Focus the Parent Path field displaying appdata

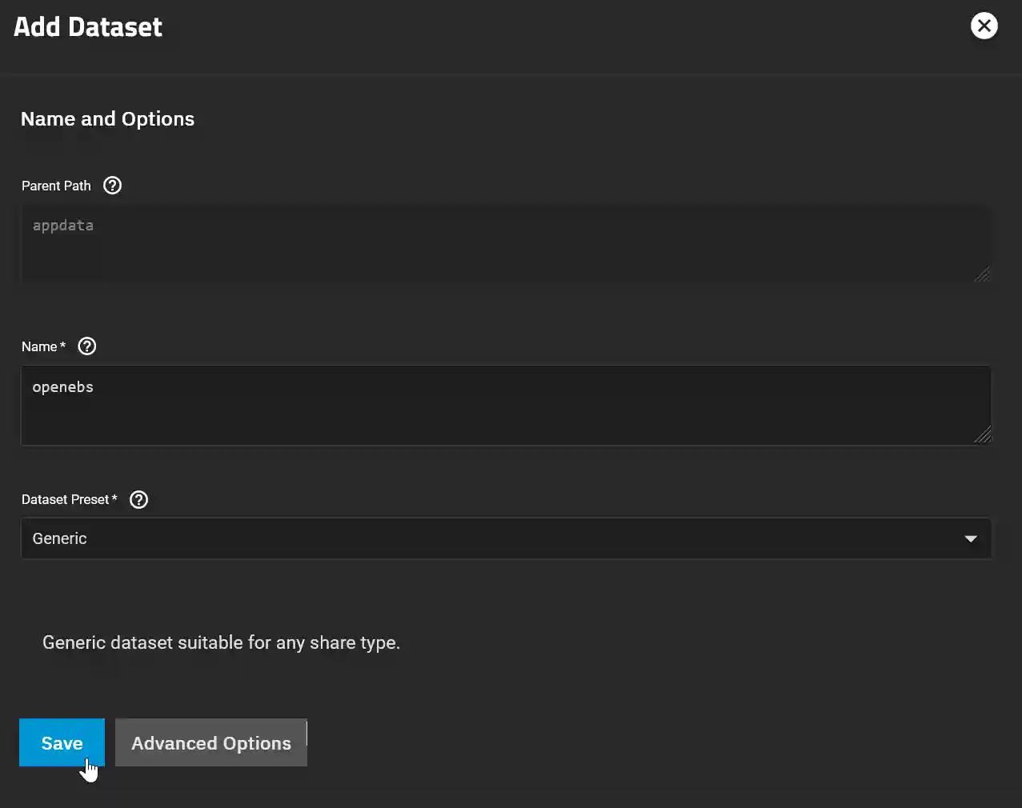coord(506,244)
